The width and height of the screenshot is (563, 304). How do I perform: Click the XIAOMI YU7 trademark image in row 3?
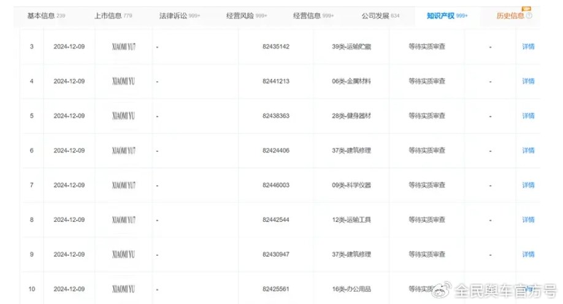124,47
